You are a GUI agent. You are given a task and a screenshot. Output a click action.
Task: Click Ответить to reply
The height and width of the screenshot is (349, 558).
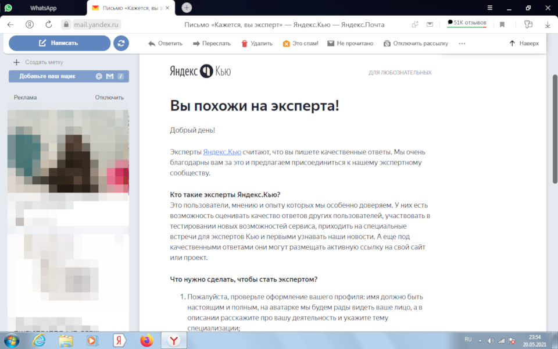point(166,44)
